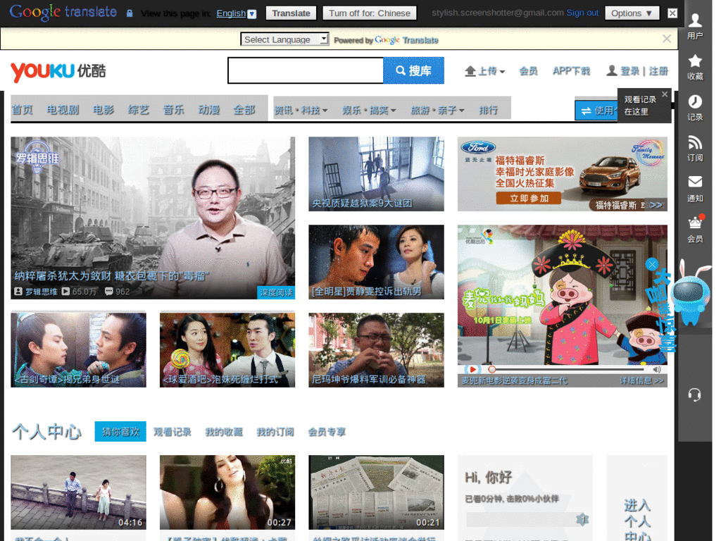Screen dimensions: 721x541
Task: Expand the 娱乐·搞笑 menu
Action: (369, 110)
